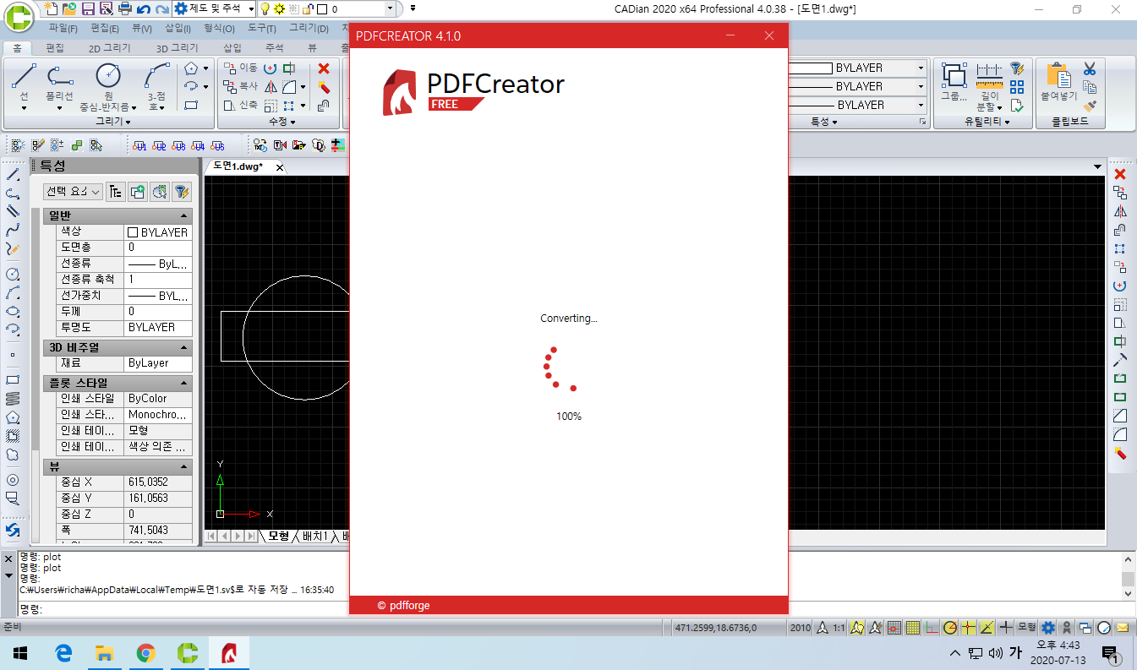The height and width of the screenshot is (670, 1137).
Task: Click the Save icon in quick access toolbar
Action: [87, 8]
